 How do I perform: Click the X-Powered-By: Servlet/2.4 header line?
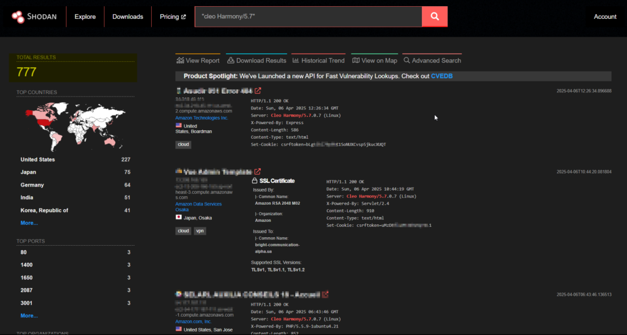coord(358,204)
